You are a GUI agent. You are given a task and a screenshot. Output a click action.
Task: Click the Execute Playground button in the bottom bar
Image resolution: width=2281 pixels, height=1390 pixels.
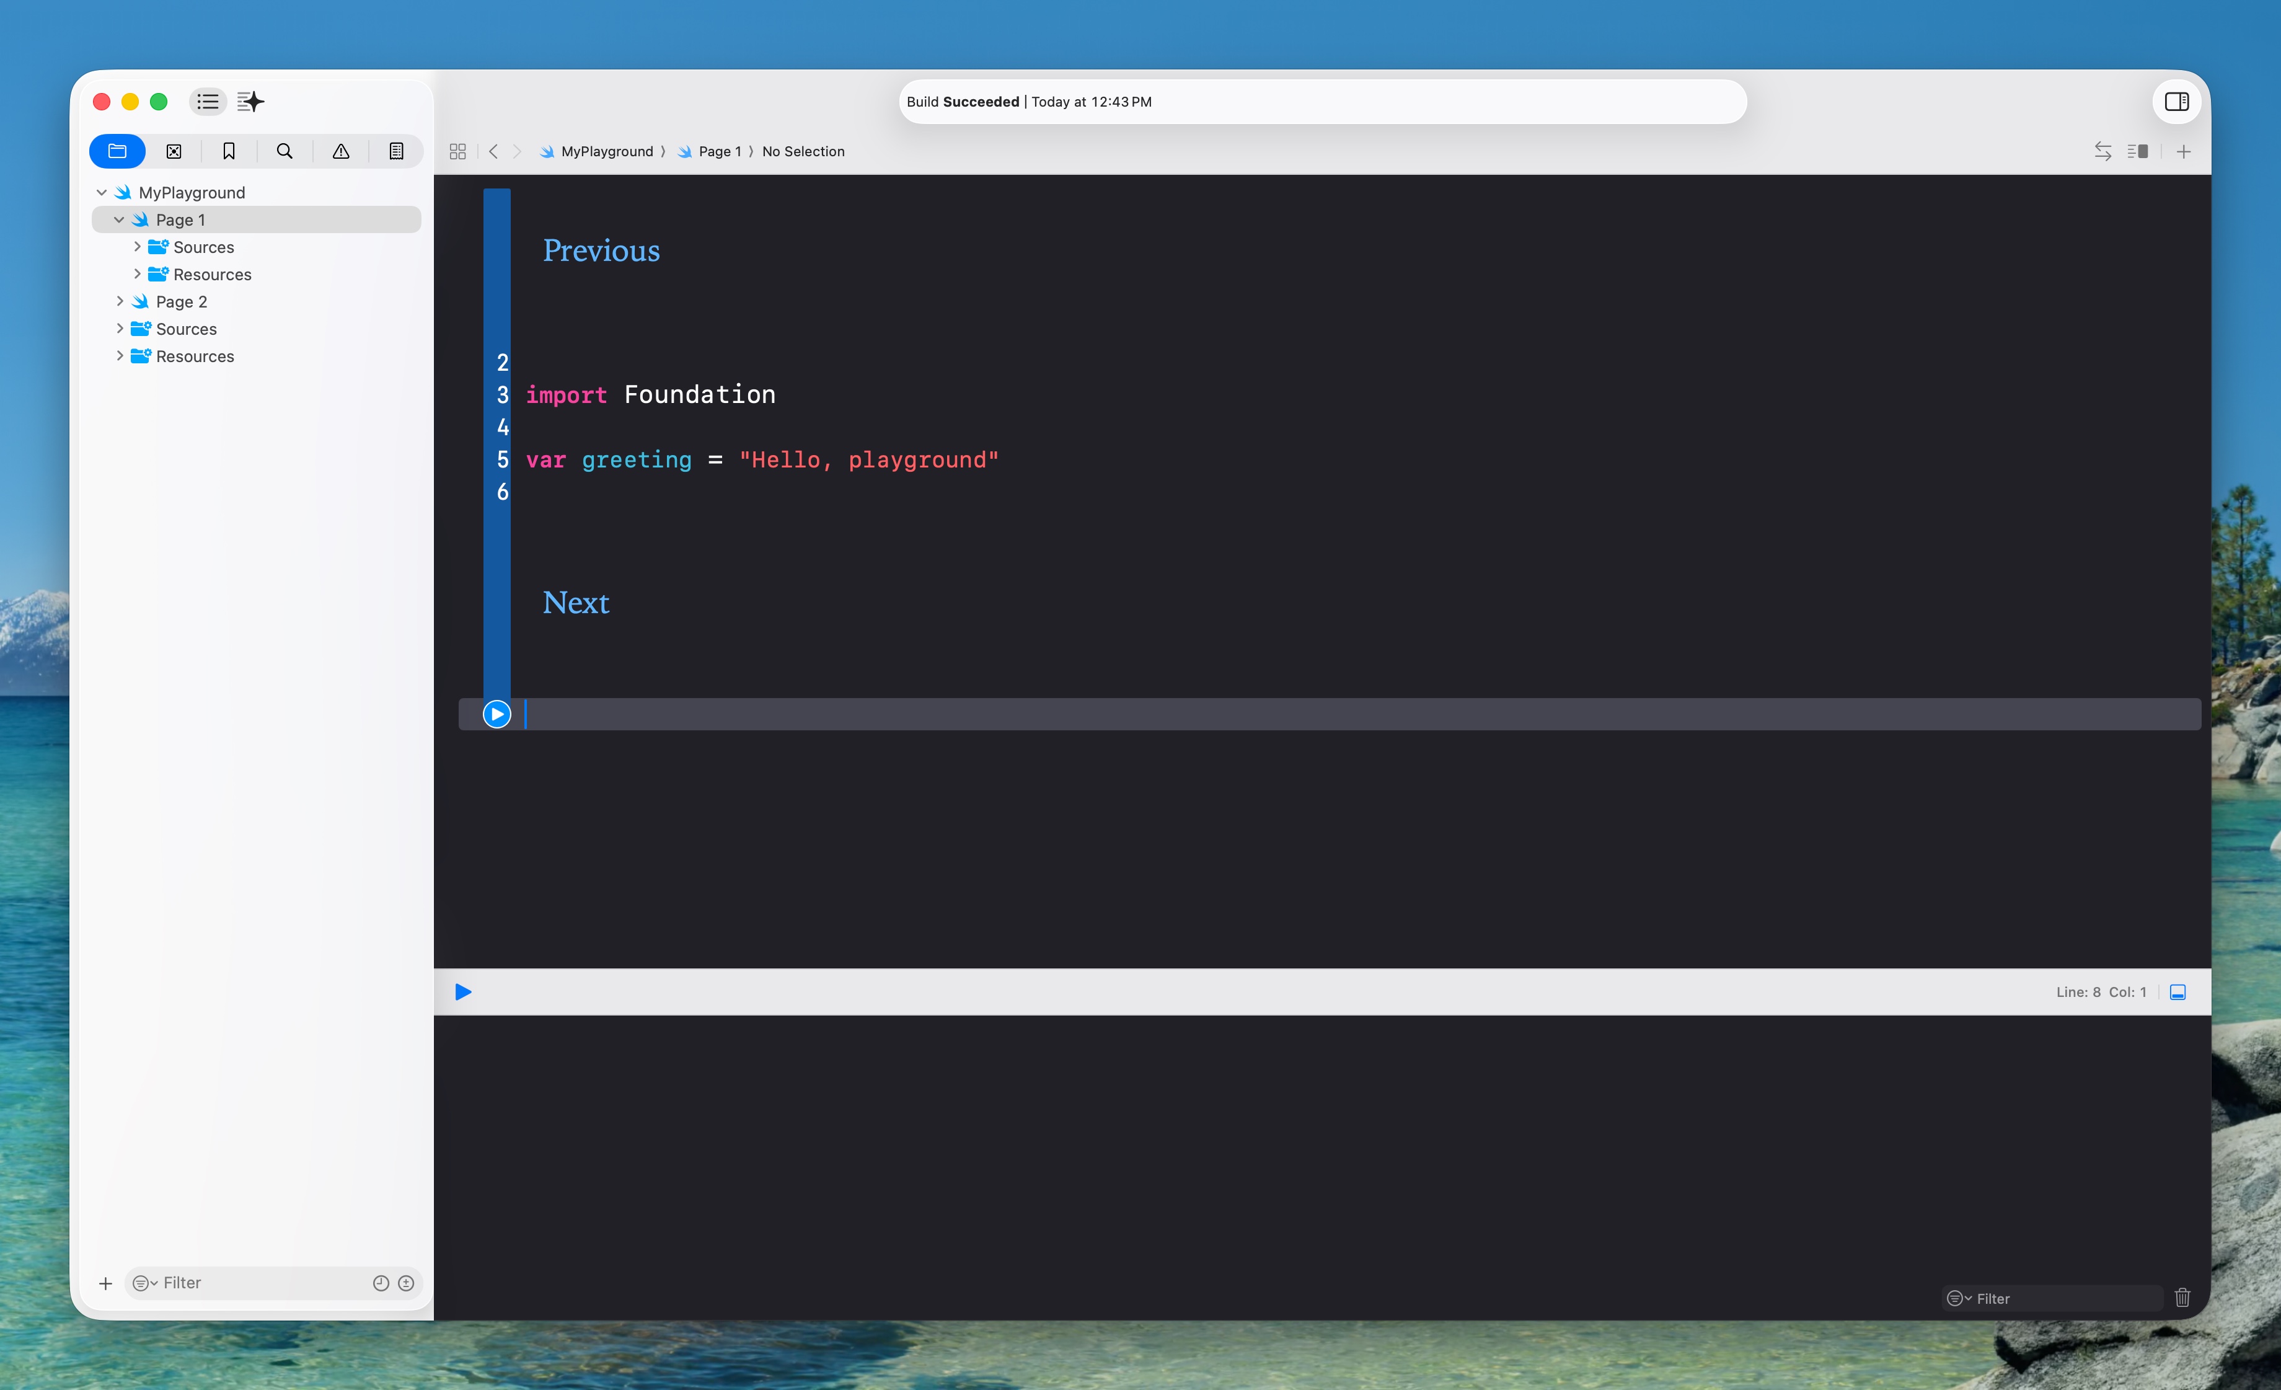tap(464, 992)
